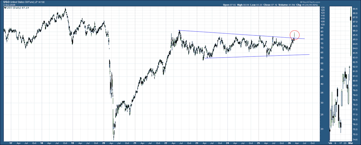This screenshot has width=361, height=145.
Task: Click the 82.0 label on zoom panel axis
Action: click(x=355, y=66)
